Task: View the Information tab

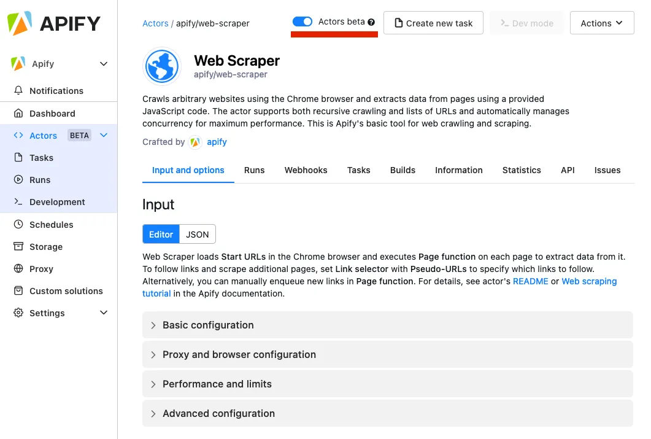Action: pos(459,170)
